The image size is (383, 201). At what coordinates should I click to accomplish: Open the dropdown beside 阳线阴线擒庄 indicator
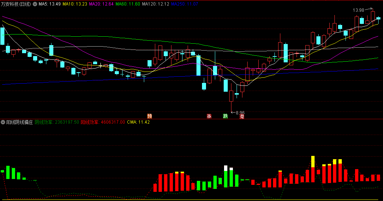(3, 122)
